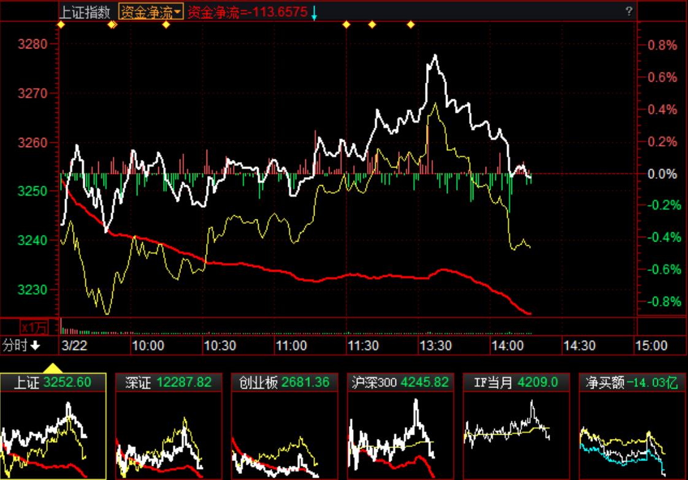The image size is (688, 480).
Task: Click the leftmost yellow diamond marker
Action: point(61,25)
